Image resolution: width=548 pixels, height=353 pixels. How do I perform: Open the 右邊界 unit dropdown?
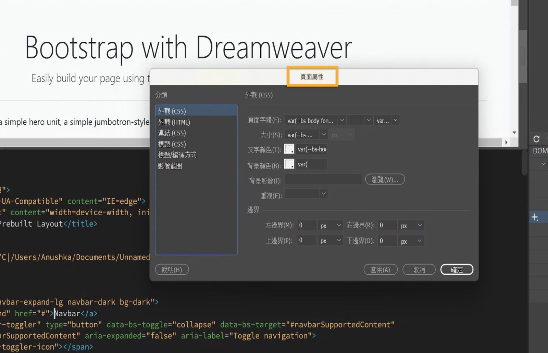pos(411,225)
